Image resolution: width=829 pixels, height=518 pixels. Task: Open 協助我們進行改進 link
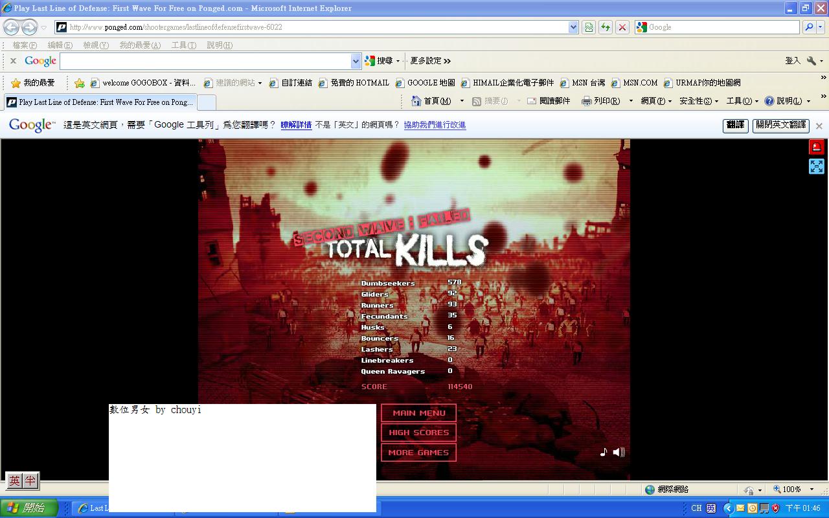coord(435,125)
